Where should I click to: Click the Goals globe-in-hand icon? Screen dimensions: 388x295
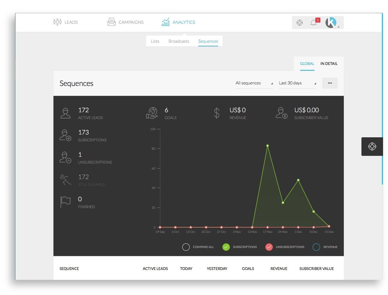point(152,113)
